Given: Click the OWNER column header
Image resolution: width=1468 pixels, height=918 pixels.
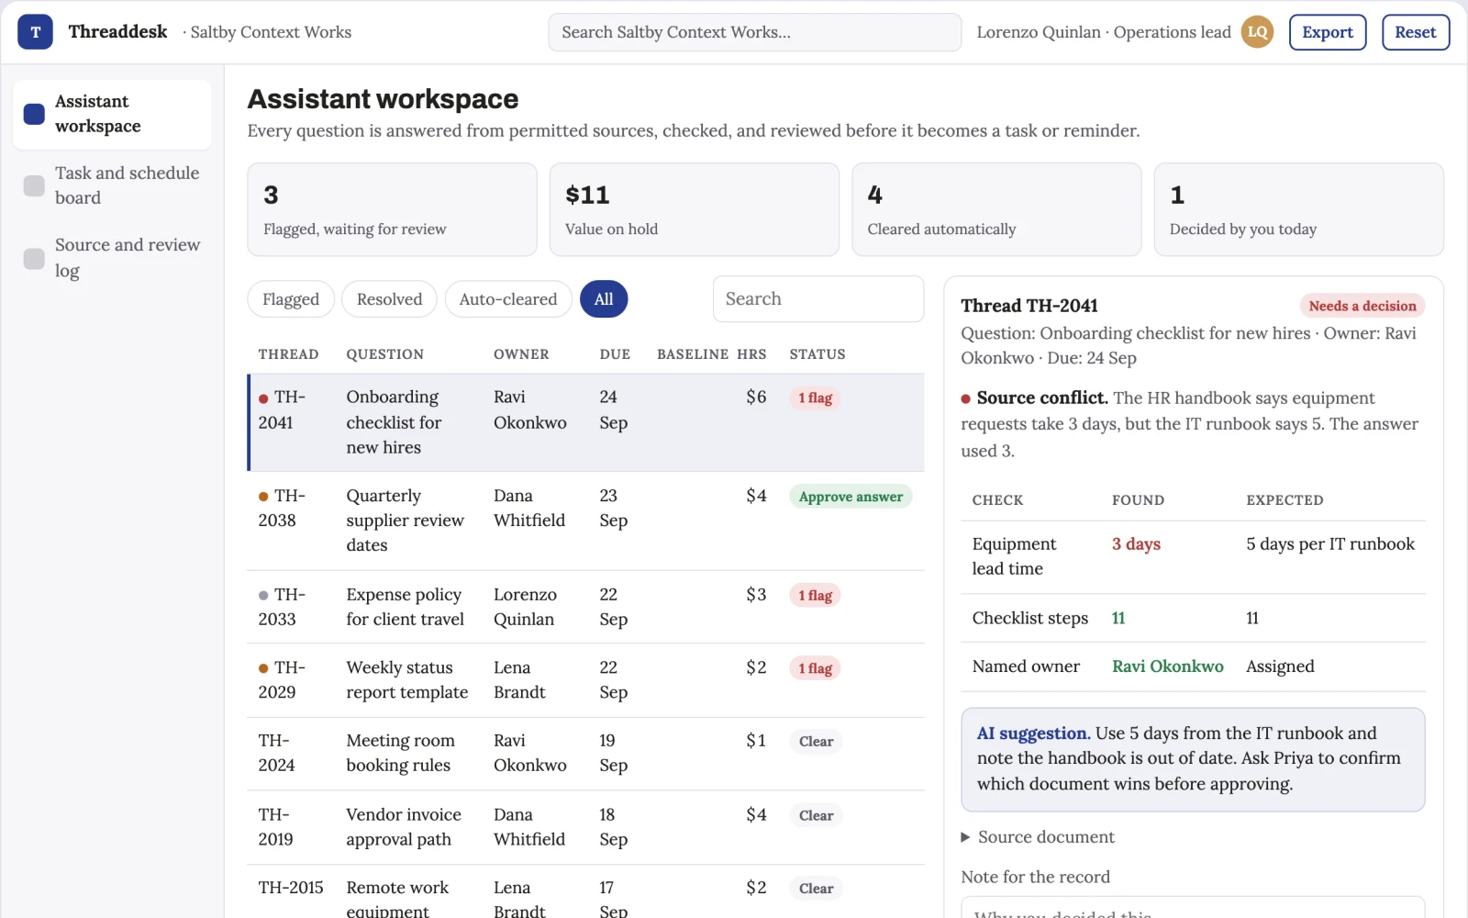Looking at the screenshot, I should (521, 354).
